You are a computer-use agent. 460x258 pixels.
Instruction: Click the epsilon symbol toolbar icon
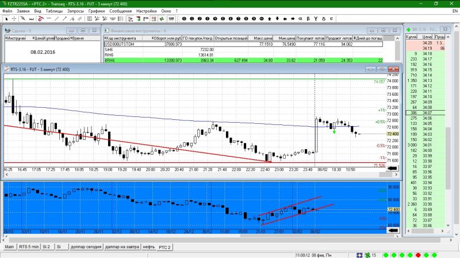point(332,19)
